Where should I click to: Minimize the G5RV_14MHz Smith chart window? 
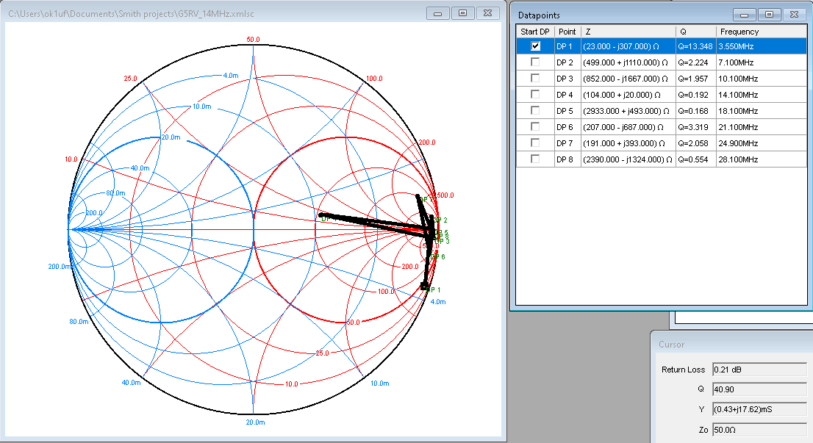click(438, 13)
